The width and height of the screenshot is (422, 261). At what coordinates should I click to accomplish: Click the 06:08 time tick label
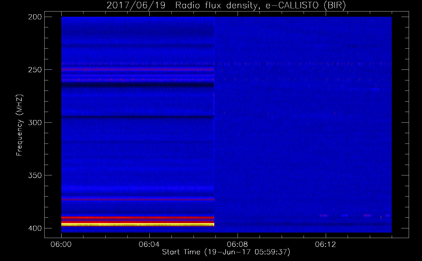237,244
